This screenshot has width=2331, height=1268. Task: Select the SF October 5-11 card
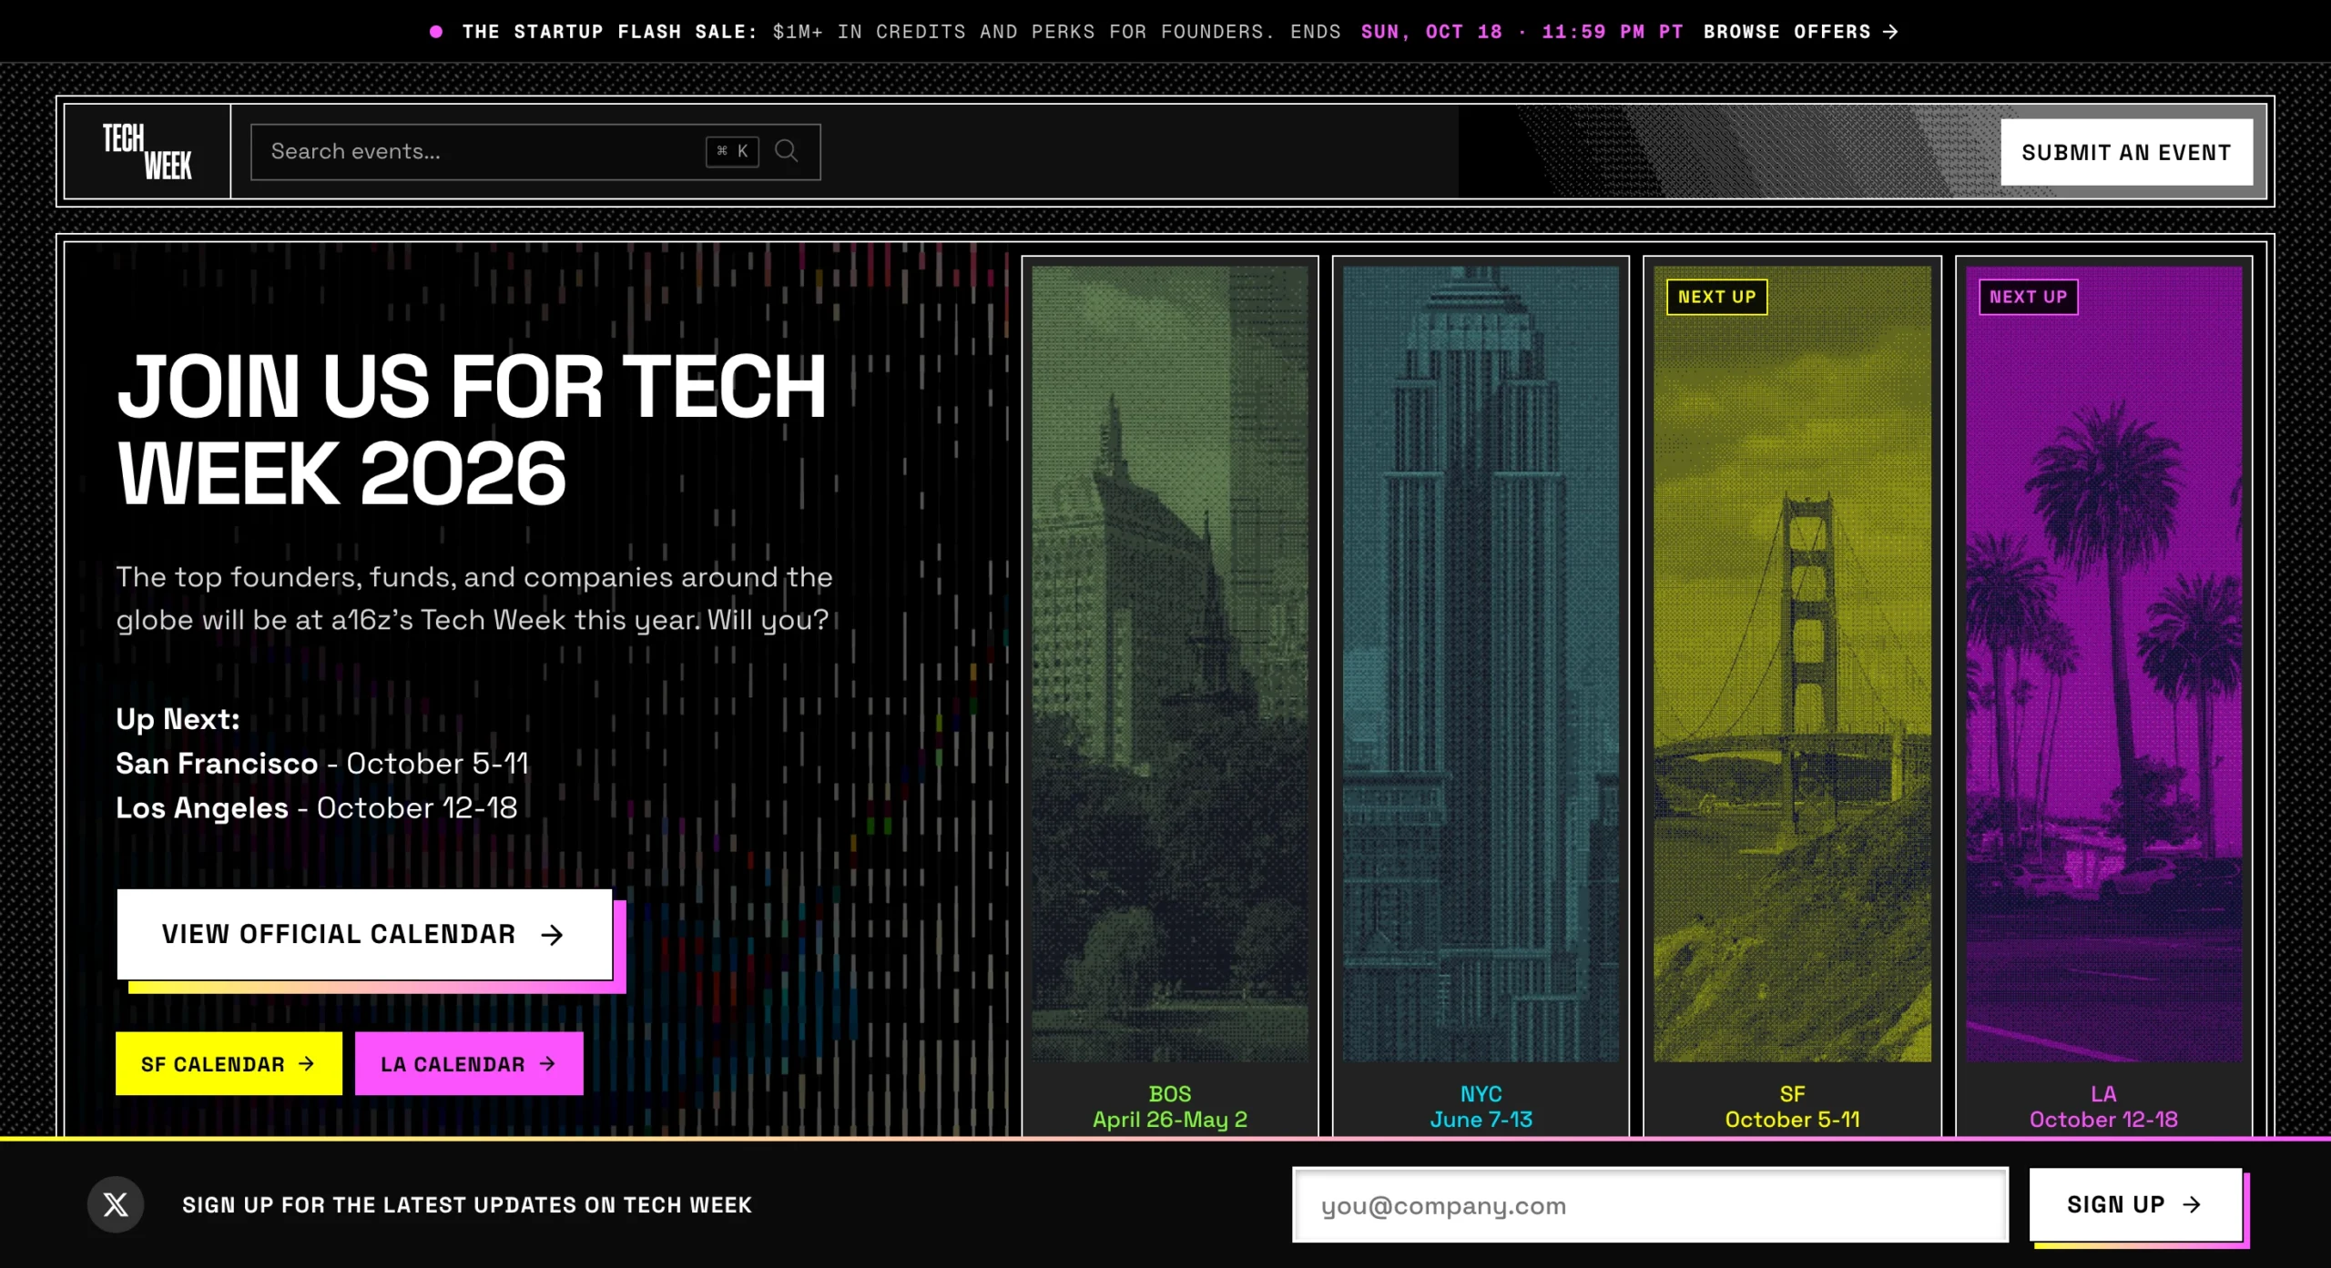(1792, 696)
